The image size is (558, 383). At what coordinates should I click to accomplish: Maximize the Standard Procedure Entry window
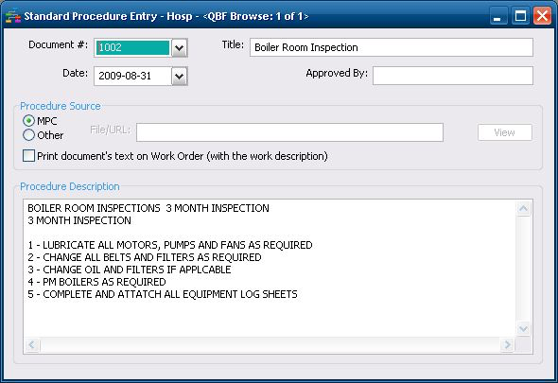click(520, 16)
